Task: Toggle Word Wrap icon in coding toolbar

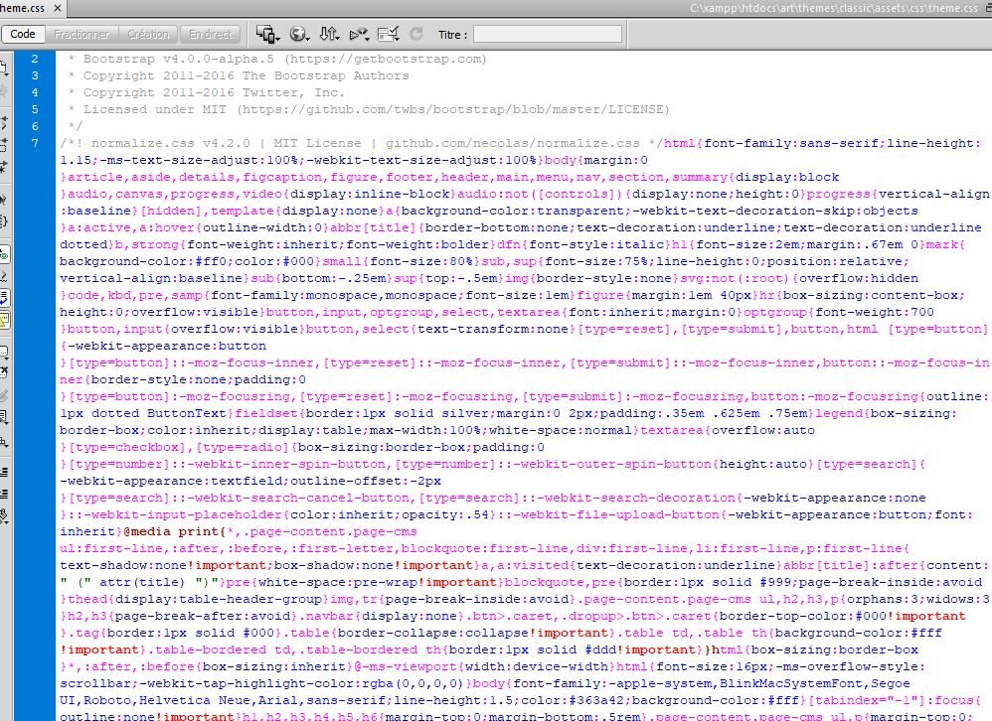Action: pyautogui.click(x=3, y=297)
